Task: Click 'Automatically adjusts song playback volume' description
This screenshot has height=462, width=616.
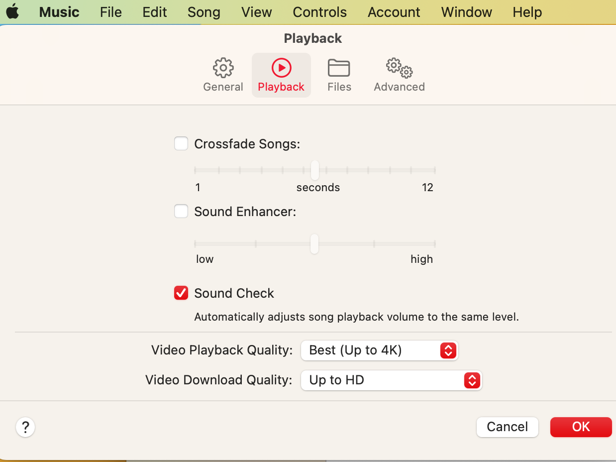Action: click(357, 317)
